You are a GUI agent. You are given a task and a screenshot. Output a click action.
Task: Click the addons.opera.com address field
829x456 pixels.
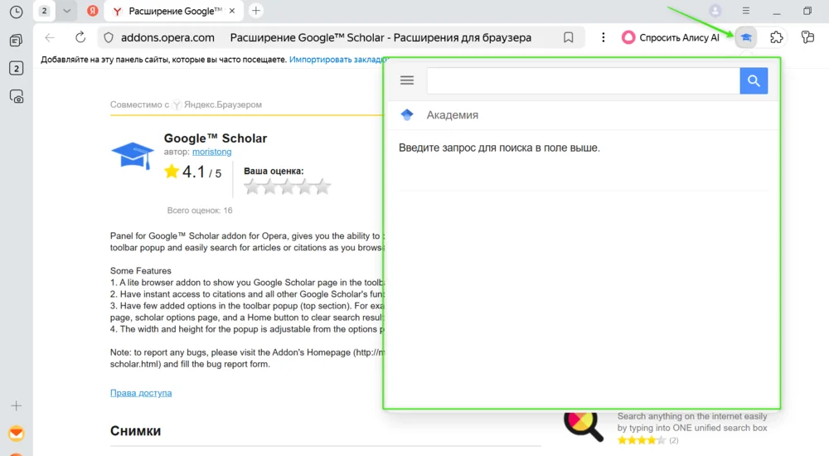(x=167, y=37)
